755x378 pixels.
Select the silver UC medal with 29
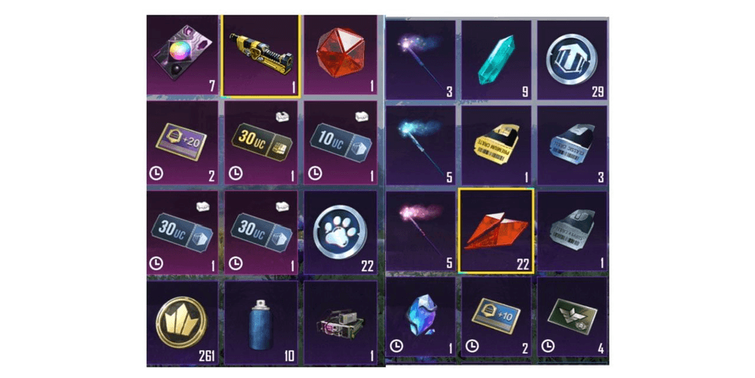click(572, 60)
